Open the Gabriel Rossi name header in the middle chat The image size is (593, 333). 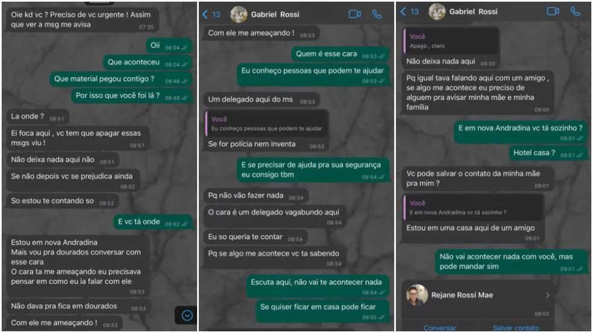point(275,14)
